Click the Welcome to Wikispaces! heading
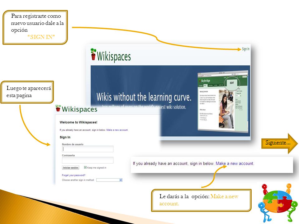299x224 pixels. 78,122
